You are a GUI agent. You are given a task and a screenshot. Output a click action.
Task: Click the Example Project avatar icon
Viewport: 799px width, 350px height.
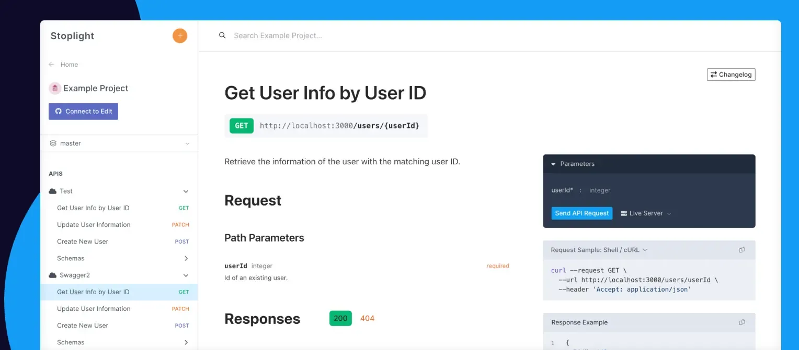click(x=55, y=88)
